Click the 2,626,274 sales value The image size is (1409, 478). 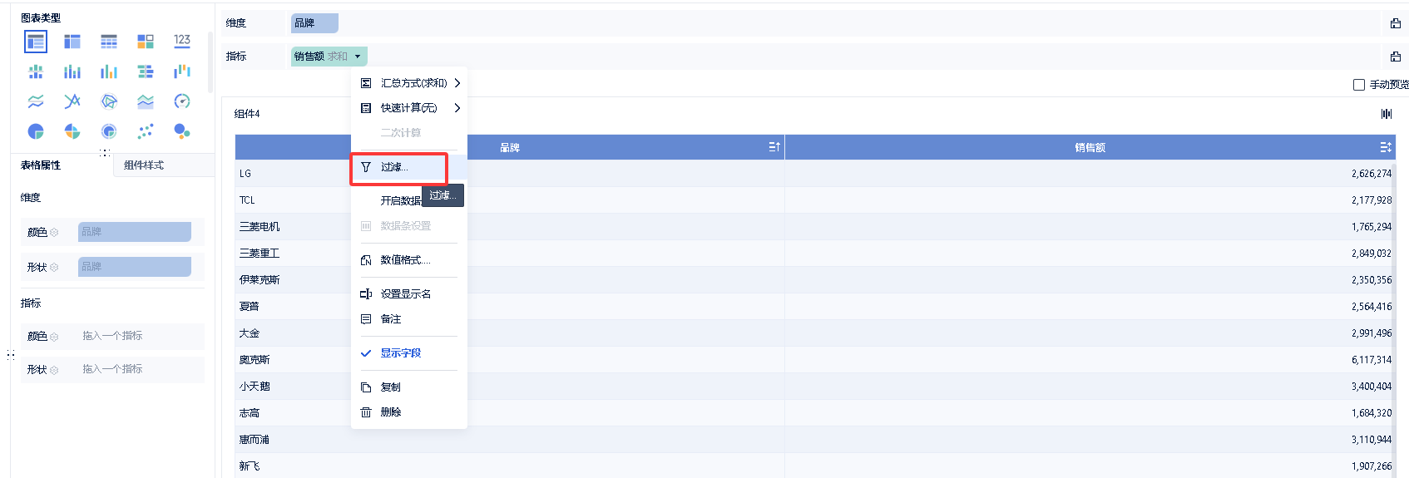[x=1372, y=174]
